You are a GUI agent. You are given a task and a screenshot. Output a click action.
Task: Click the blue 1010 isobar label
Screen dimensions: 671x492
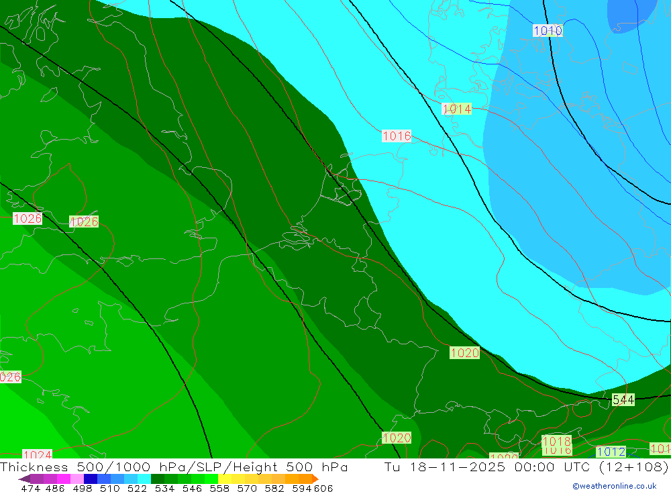click(548, 30)
